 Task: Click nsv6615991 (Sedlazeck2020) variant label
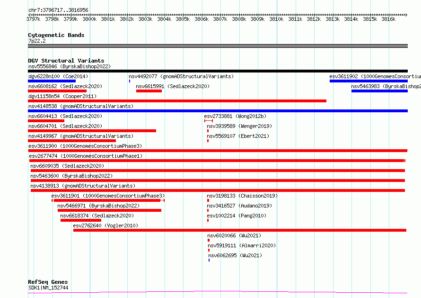[x=173, y=86]
